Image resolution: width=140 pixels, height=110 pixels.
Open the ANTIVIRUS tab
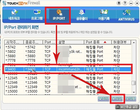[127, 15]
